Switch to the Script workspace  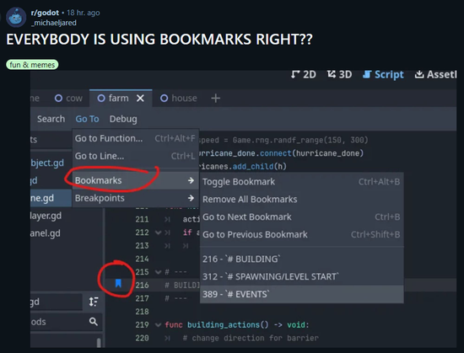(383, 74)
